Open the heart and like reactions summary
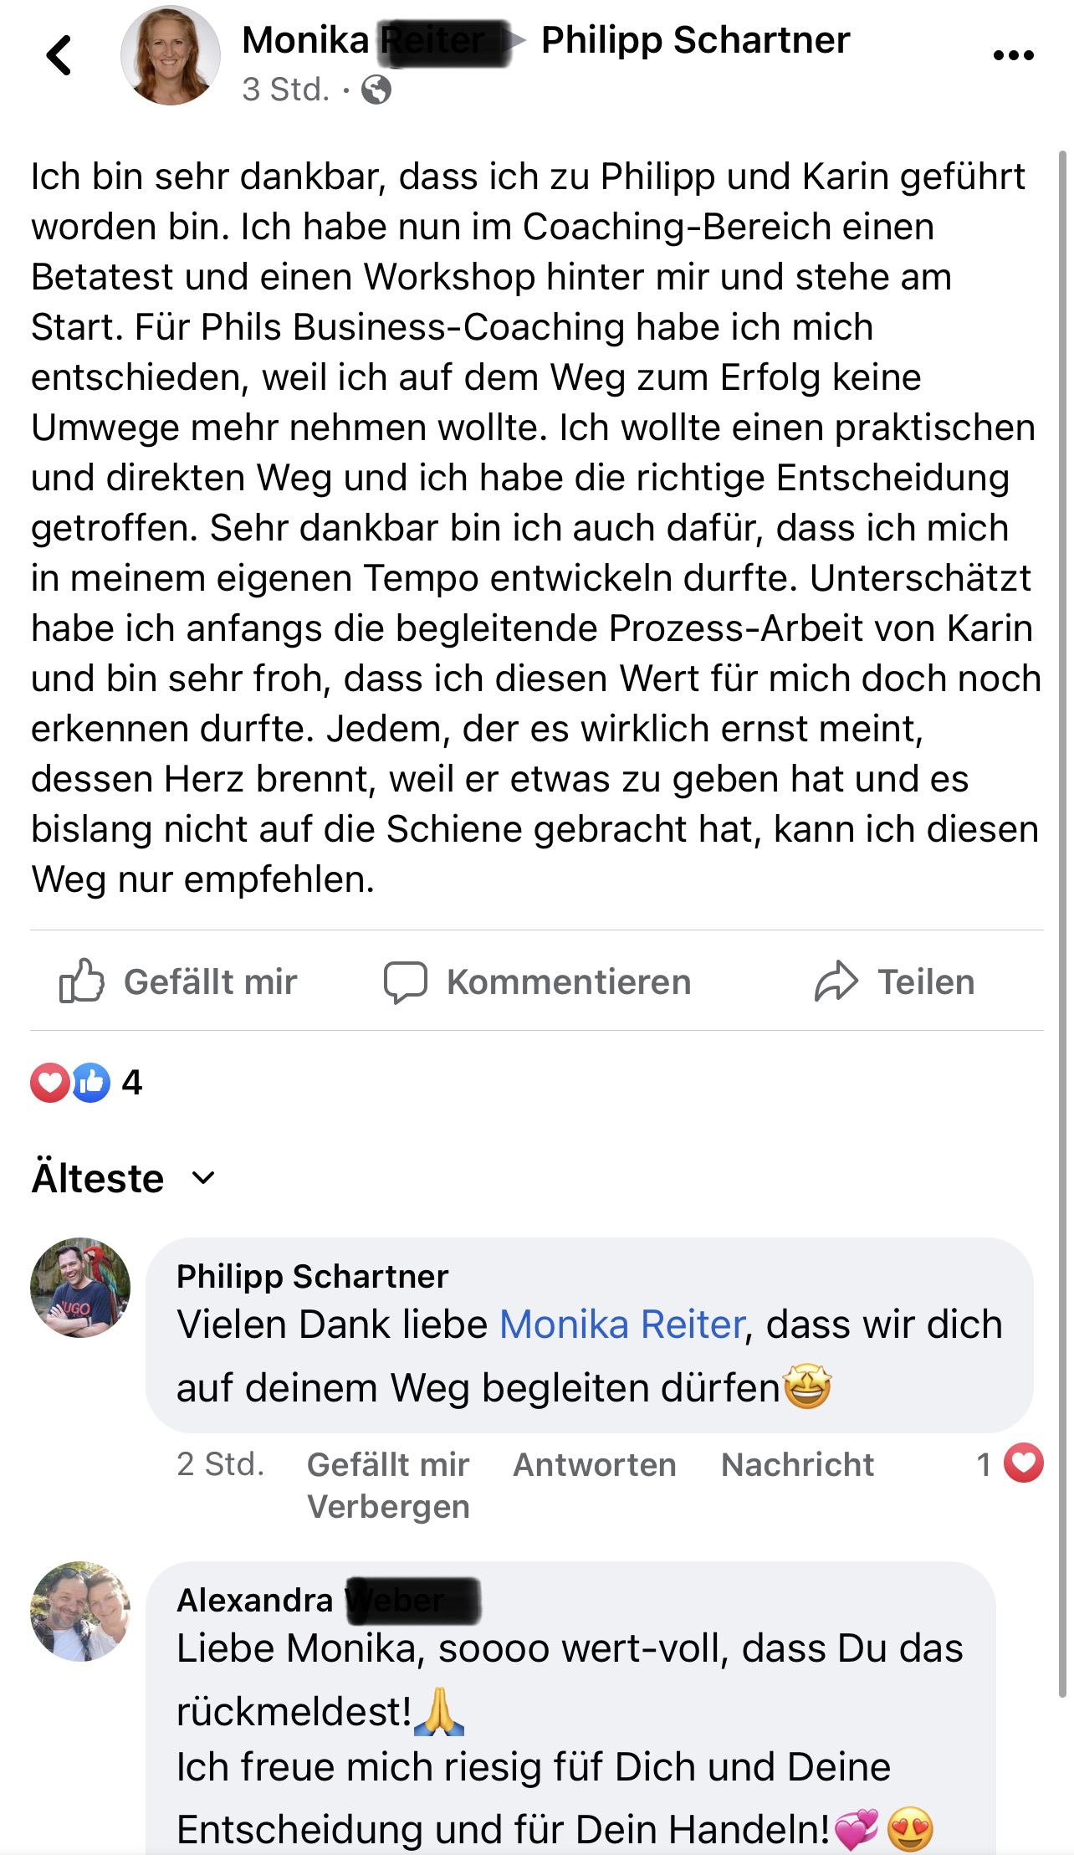The image size is (1074, 1855). [86, 1083]
